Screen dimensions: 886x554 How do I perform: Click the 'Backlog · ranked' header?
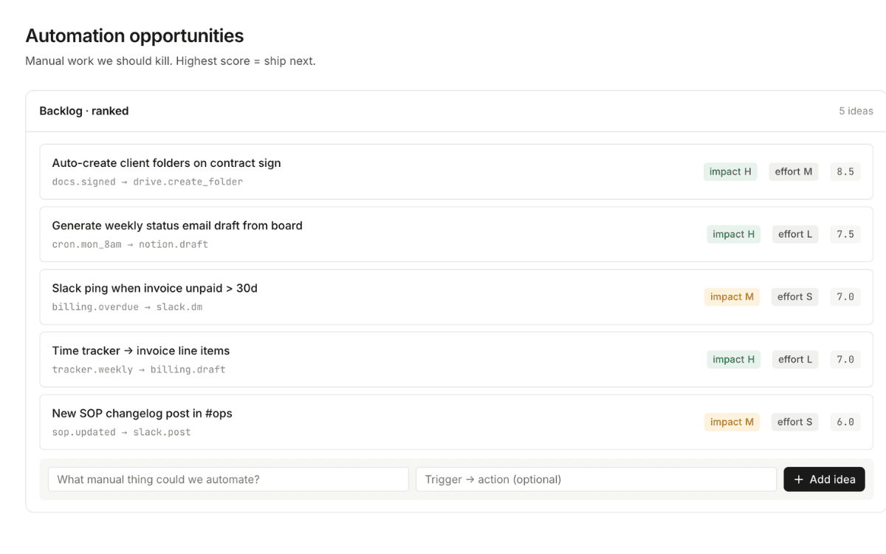click(84, 111)
